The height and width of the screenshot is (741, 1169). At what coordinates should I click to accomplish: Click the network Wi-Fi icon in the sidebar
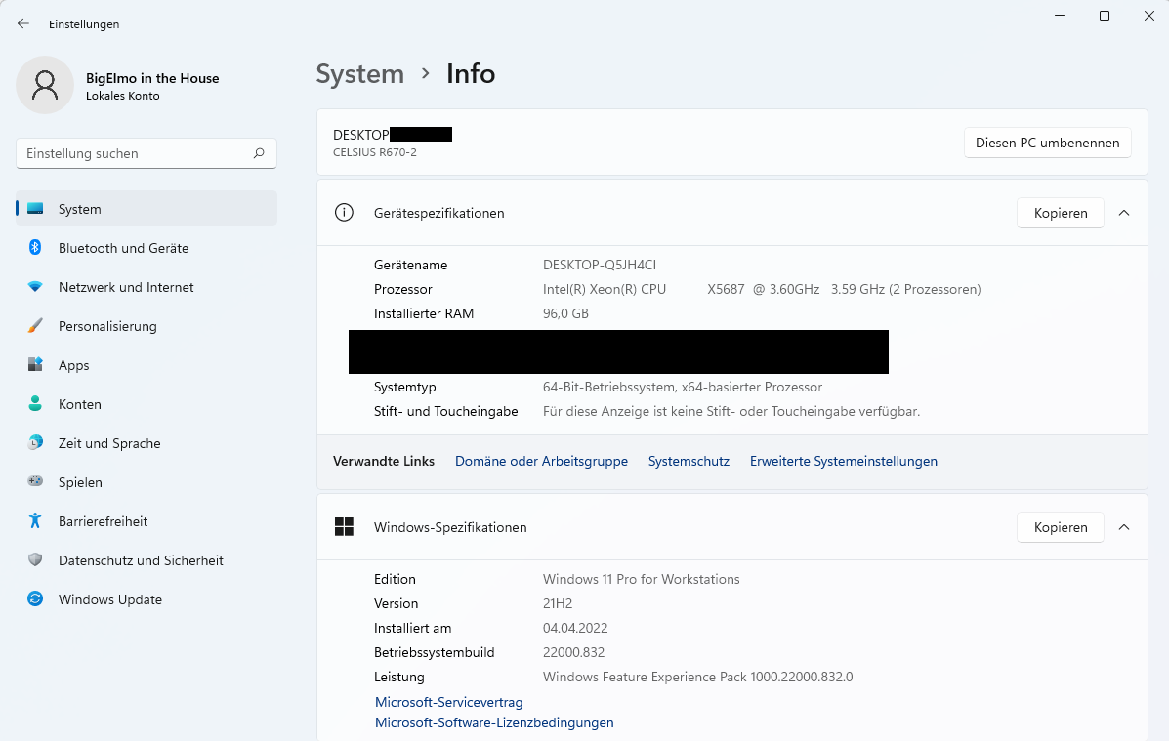(35, 287)
